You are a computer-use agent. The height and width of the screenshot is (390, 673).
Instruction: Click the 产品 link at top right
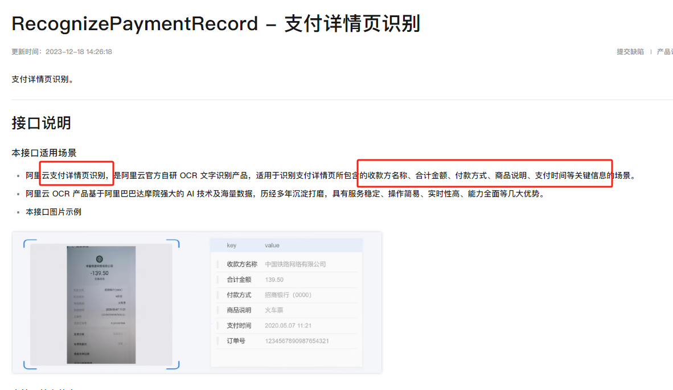pos(664,52)
